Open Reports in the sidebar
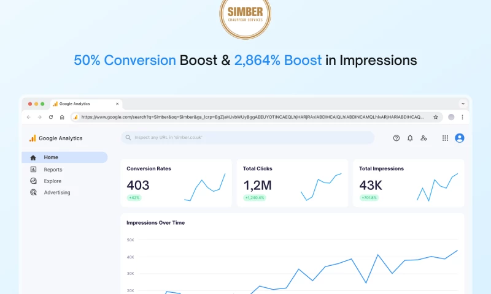The width and height of the screenshot is (491, 294). tap(53, 170)
